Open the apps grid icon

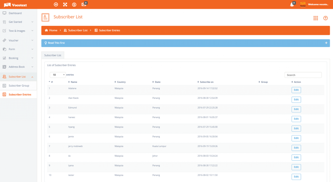315,18
